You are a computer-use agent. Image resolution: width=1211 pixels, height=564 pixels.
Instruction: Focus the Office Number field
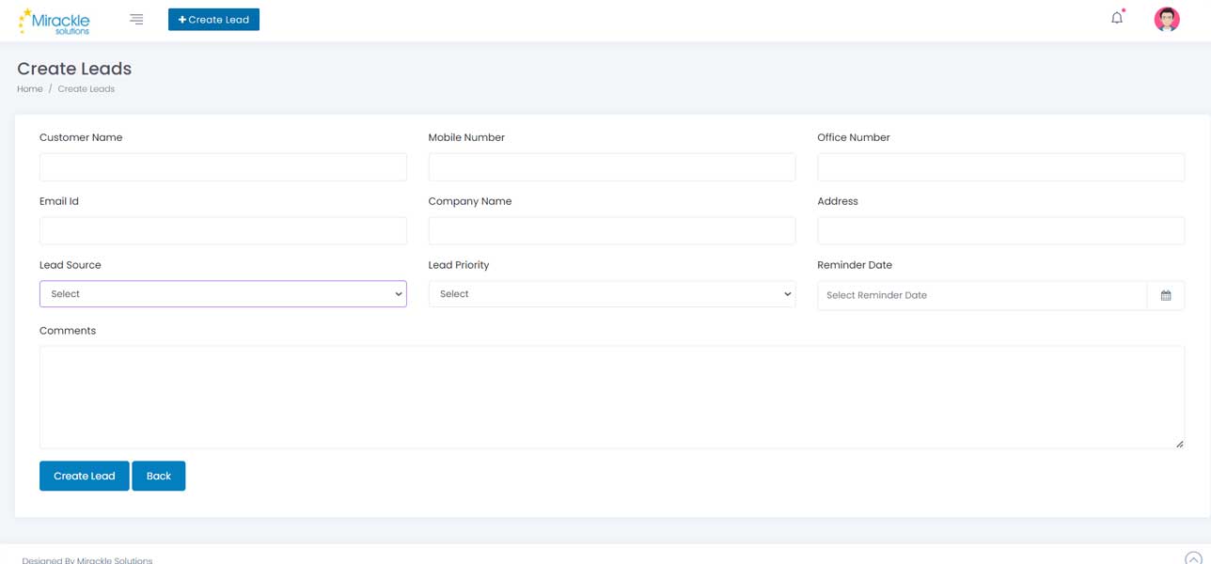tap(1000, 167)
